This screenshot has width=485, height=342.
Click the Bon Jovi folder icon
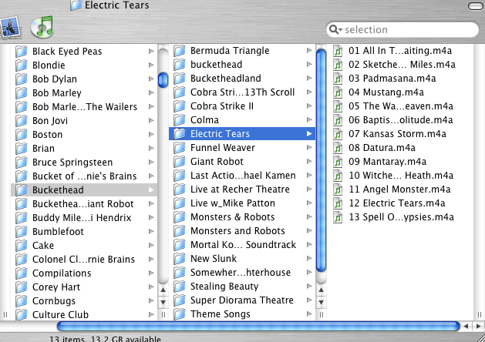(22, 120)
